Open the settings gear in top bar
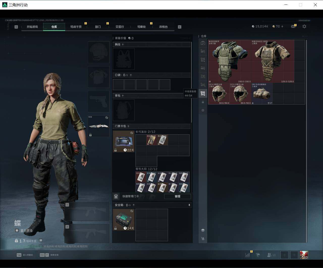The height and width of the screenshot is (268, 323). point(304,26)
